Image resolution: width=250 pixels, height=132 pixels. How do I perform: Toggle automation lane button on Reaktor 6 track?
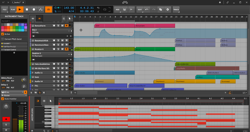coord(67,49)
